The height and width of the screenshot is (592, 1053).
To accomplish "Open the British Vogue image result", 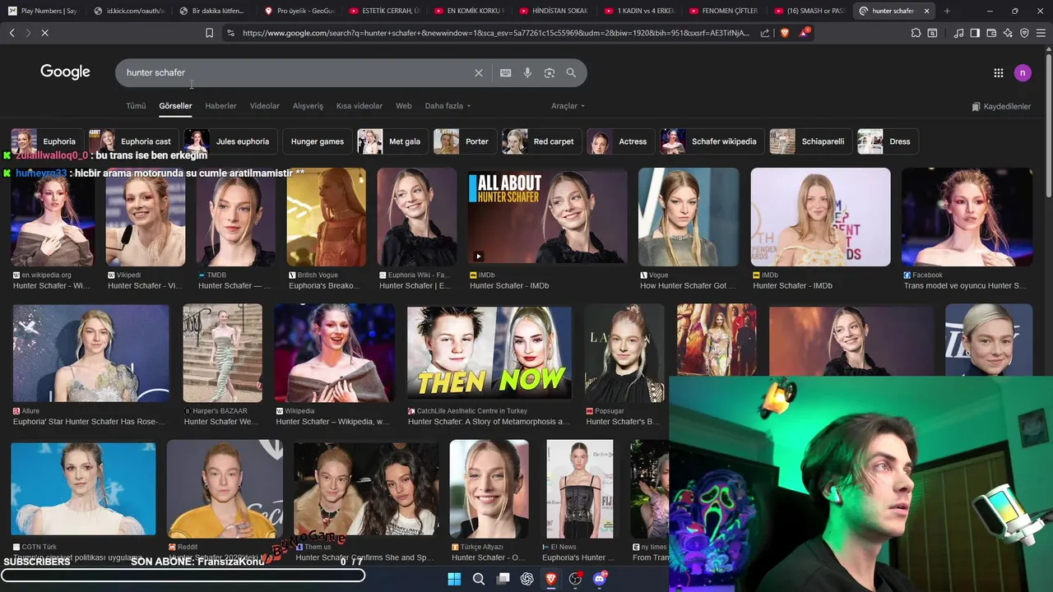I will point(326,217).
